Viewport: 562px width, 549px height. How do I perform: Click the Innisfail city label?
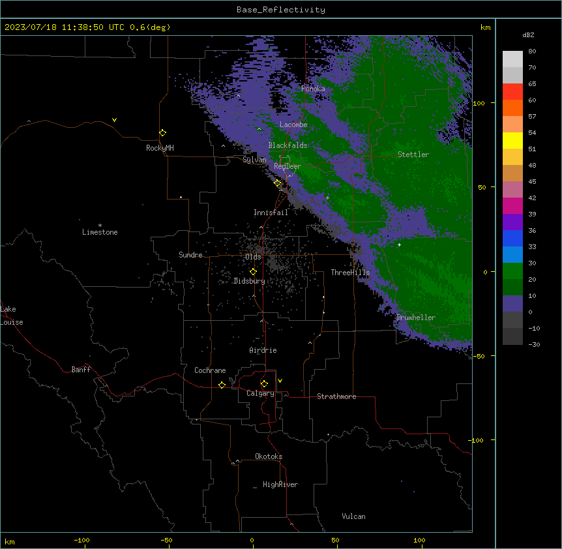[x=271, y=213]
